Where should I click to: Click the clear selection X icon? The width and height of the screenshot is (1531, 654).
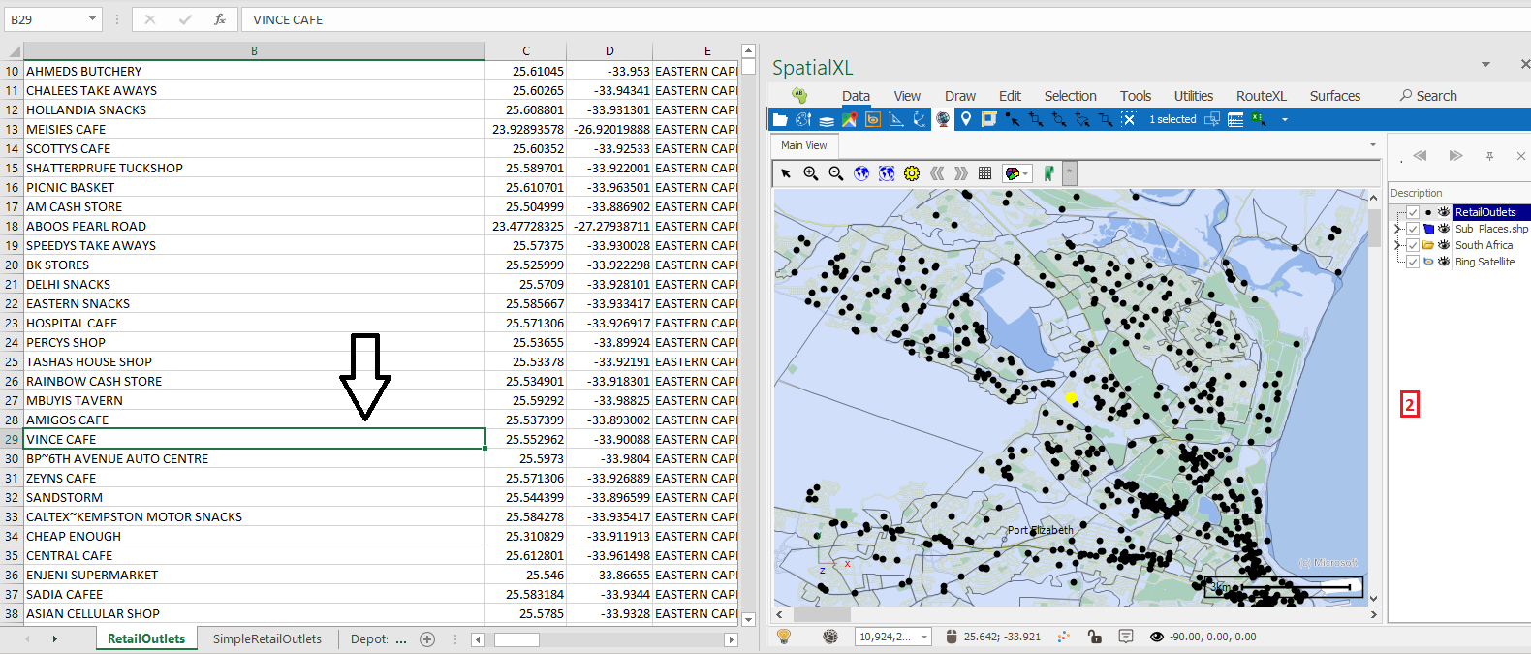pyautogui.click(x=1128, y=119)
